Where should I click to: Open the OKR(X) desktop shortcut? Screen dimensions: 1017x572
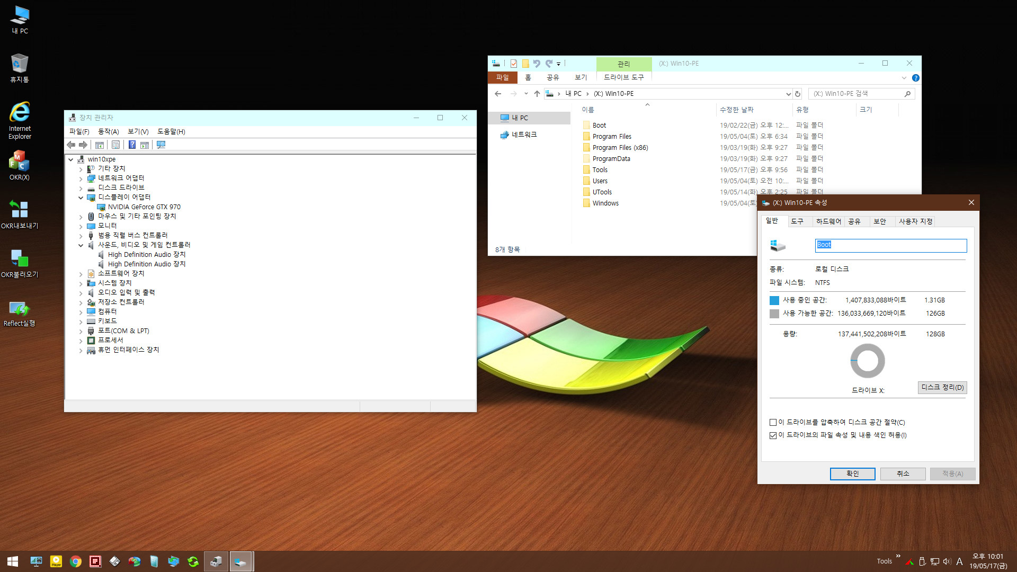pos(20,165)
